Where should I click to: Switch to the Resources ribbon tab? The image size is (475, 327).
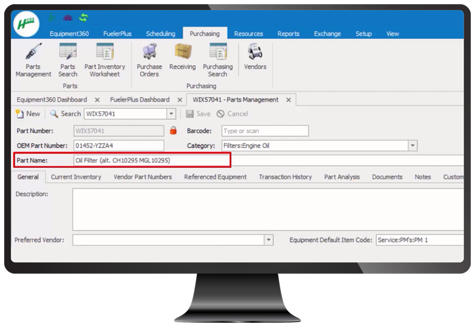tap(248, 34)
